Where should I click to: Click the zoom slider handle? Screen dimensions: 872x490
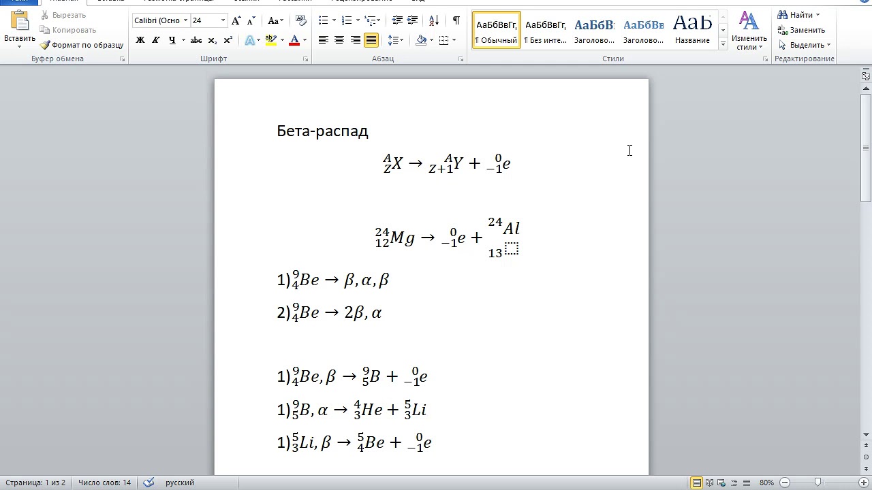tap(818, 483)
